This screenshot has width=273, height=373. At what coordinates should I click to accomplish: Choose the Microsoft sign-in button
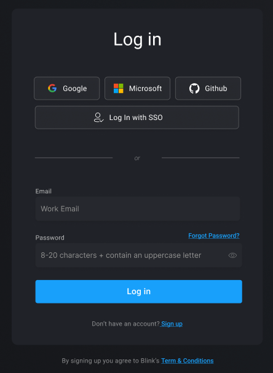137,88
